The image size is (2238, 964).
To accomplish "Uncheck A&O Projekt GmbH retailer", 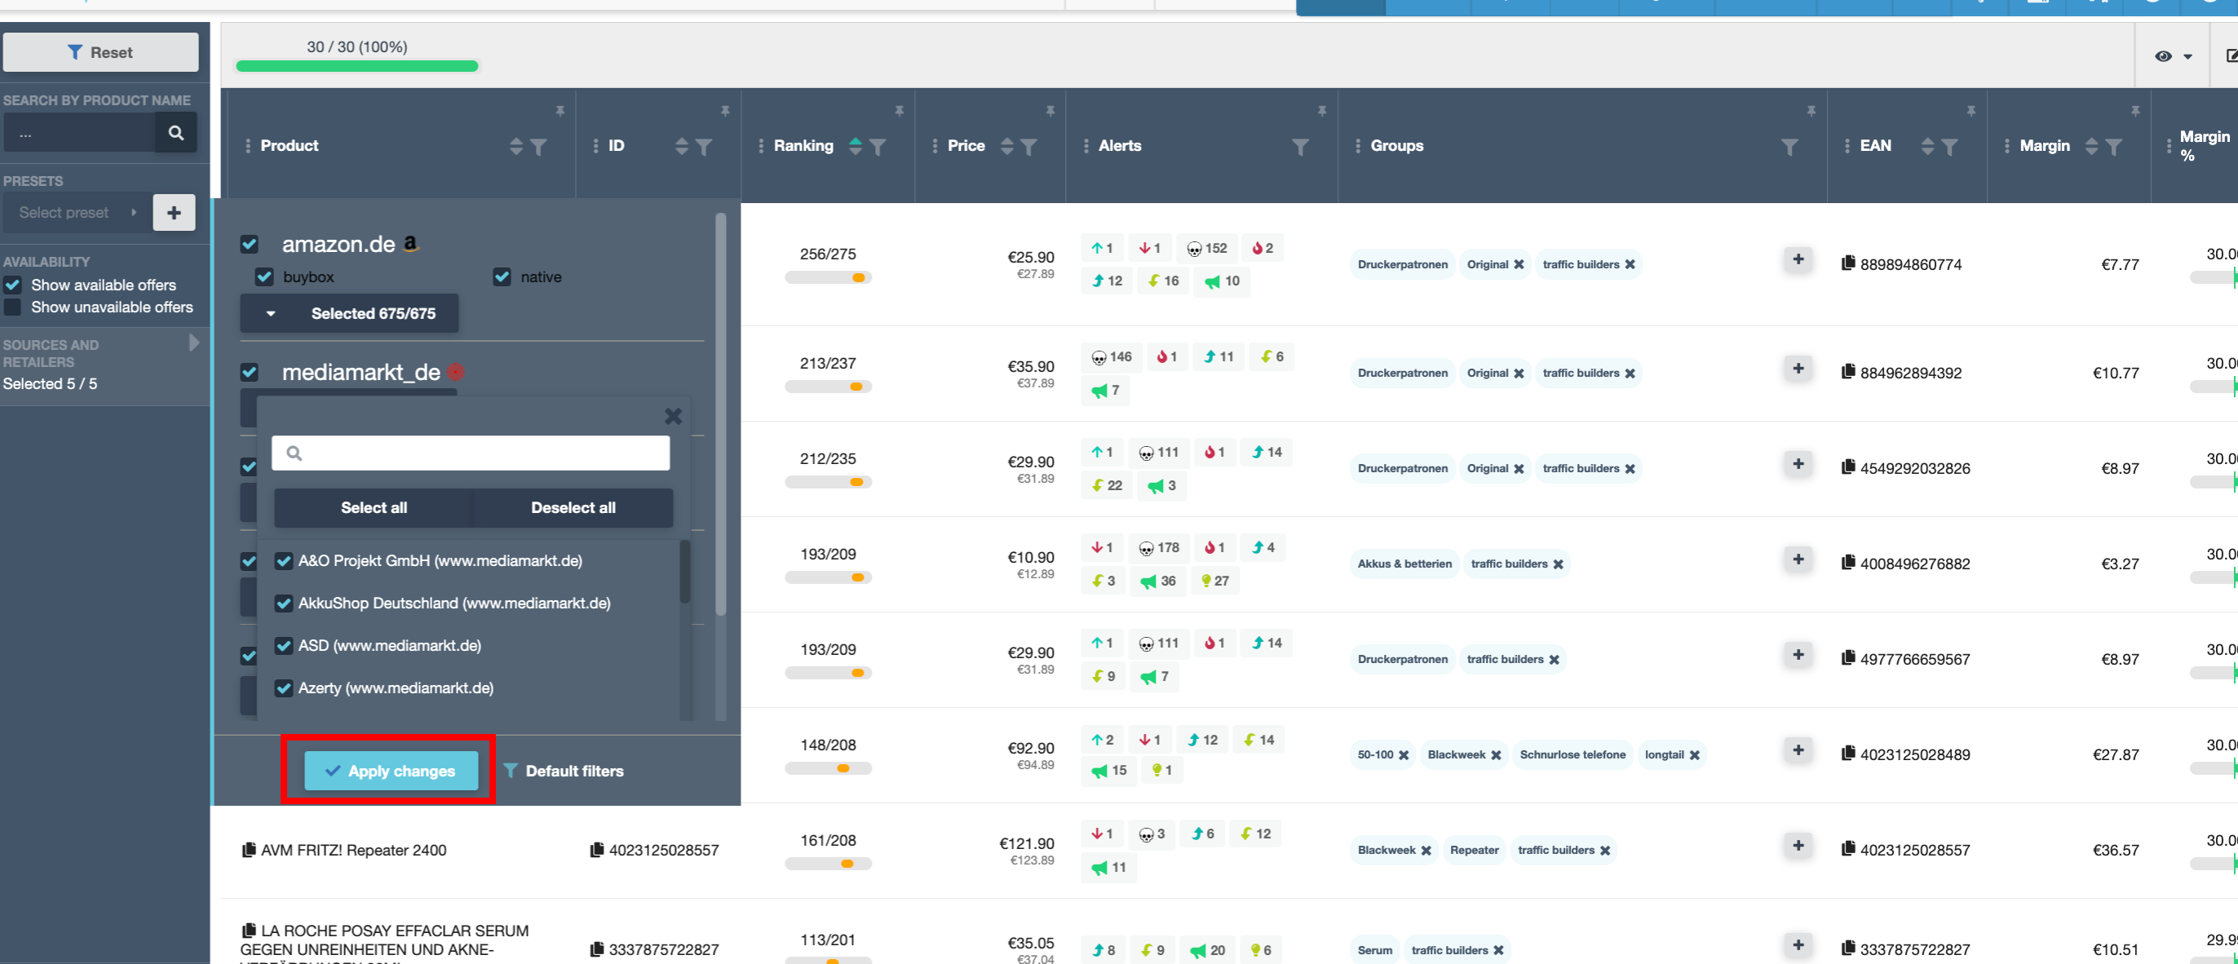I will tap(283, 560).
